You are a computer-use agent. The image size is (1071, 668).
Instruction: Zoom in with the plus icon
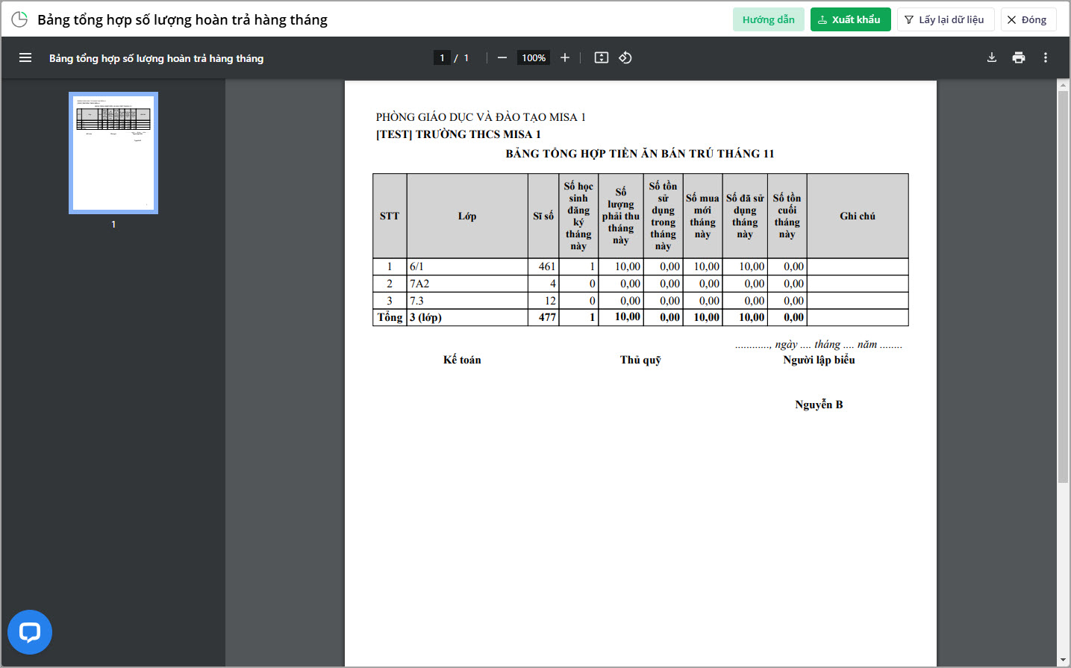565,57
